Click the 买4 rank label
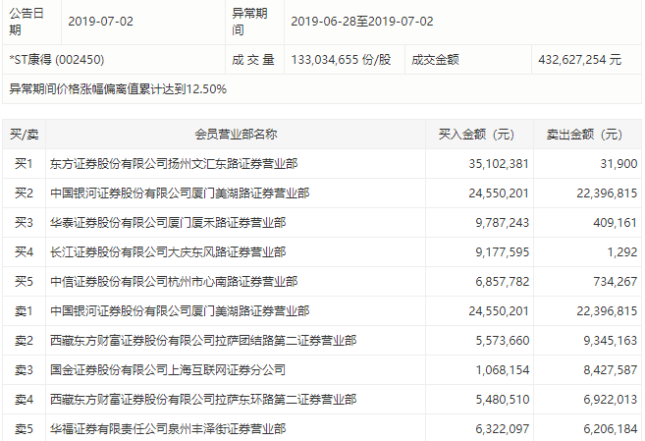Viewport: 645px width, 441px height. pyautogui.click(x=24, y=252)
